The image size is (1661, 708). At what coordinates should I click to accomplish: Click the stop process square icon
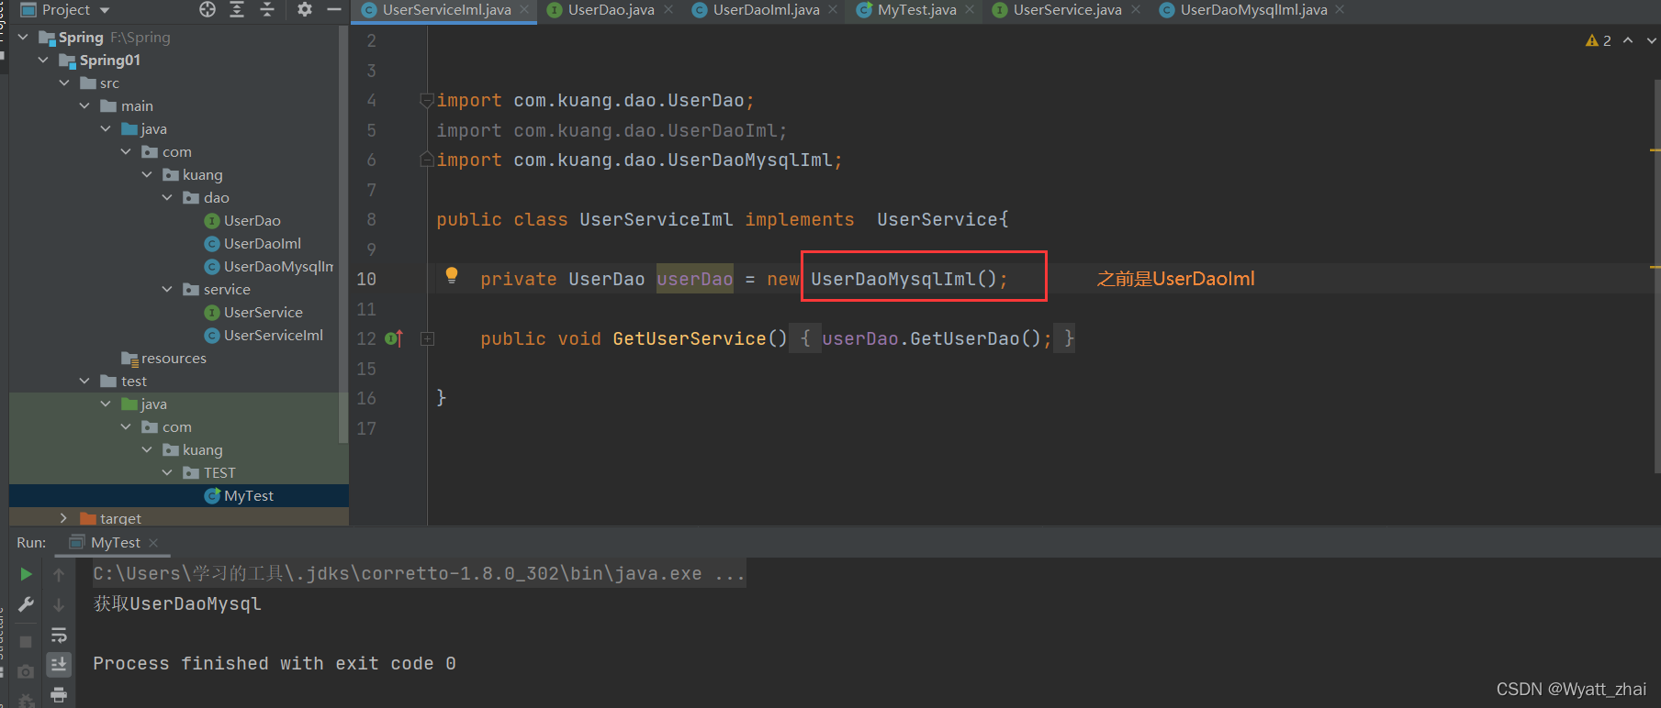point(26,641)
